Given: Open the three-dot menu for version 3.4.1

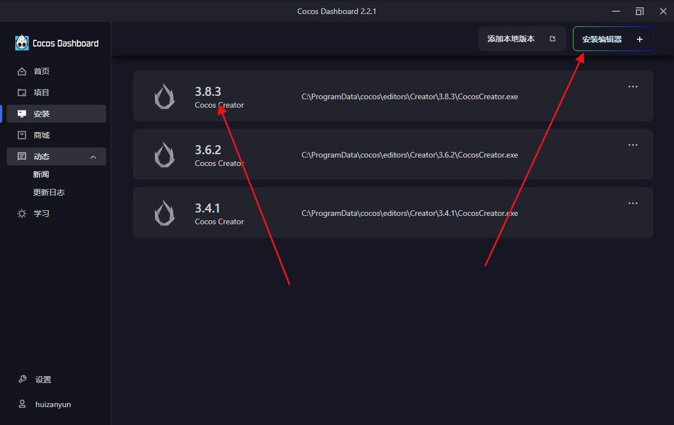Looking at the screenshot, I should coord(633,204).
